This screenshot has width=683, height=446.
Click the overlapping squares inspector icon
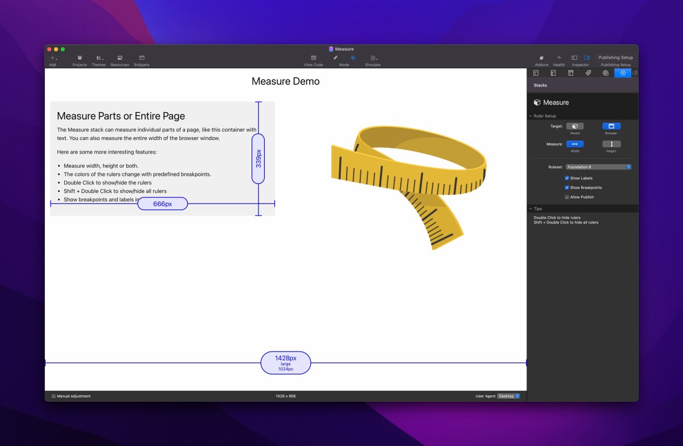click(x=635, y=73)
